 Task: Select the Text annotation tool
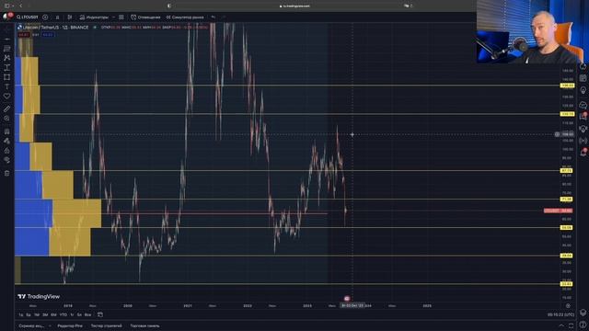point(6,86)
